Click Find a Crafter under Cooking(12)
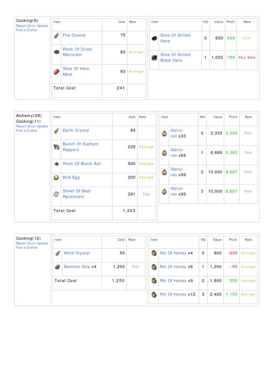Screen dimensions: 274x366 27,248
